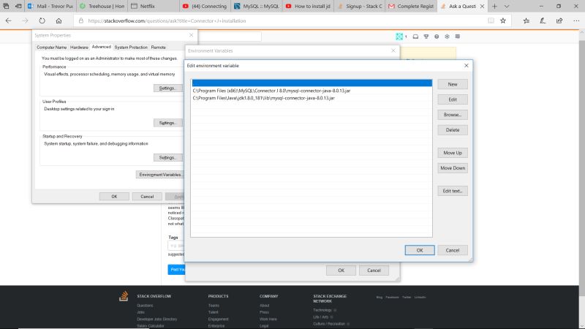The image size is (585, 329).
Task: Open User Profiles Settings... button
Action: point(167,123)
